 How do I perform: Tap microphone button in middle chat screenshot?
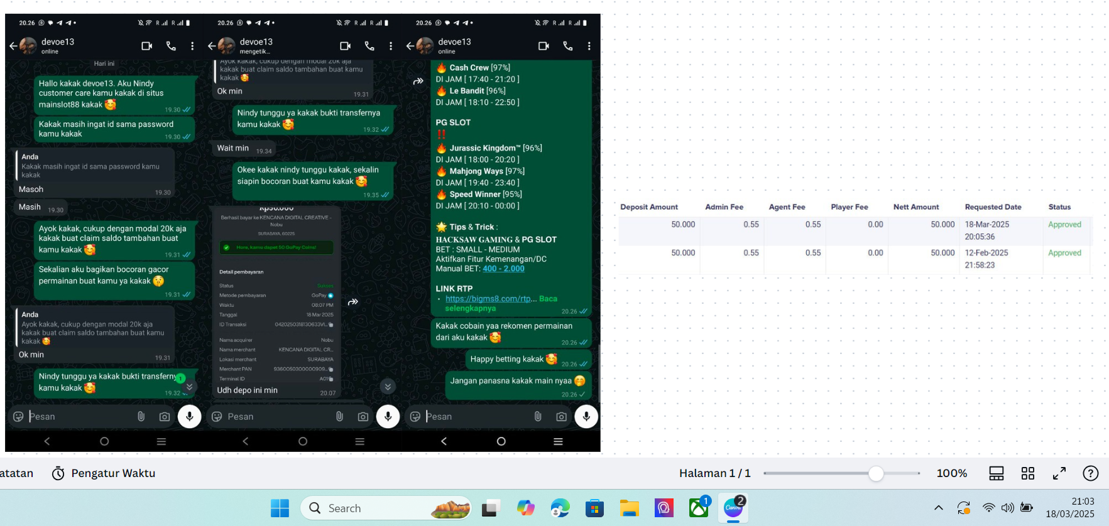388,416
